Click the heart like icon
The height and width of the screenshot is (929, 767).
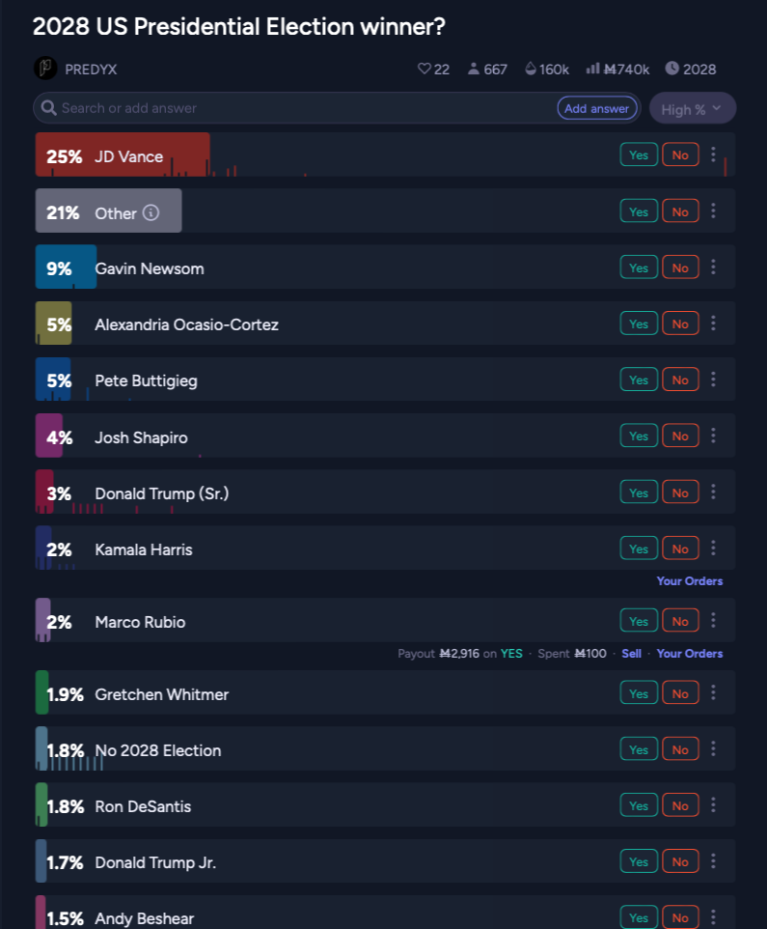pyautogui.click(x=423, y=70)
